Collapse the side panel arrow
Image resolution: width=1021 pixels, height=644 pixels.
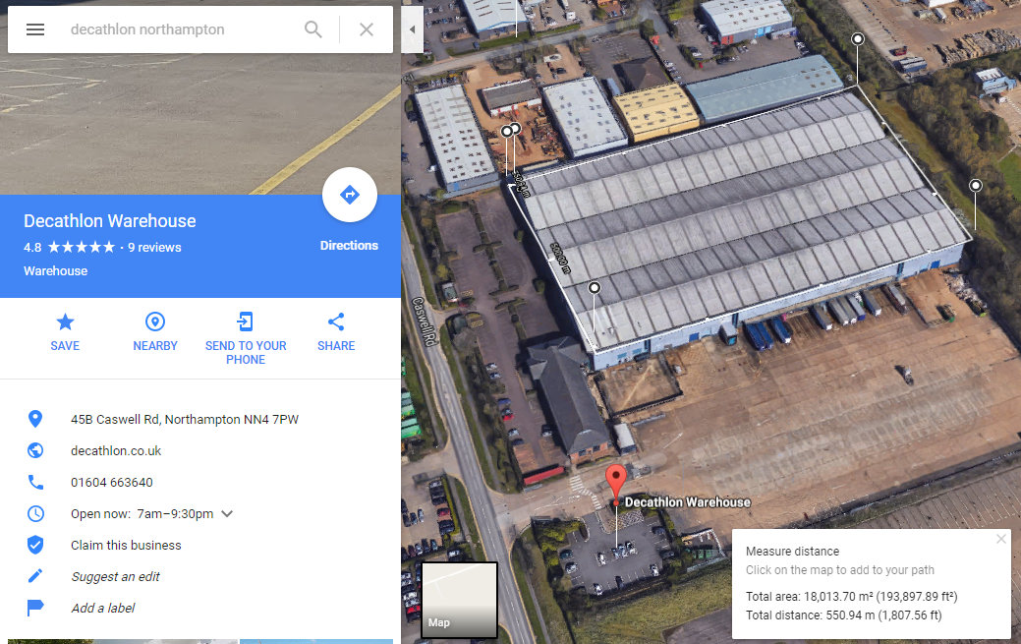click(x=412, y=29)
